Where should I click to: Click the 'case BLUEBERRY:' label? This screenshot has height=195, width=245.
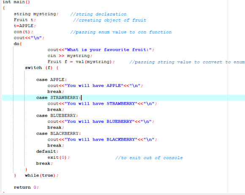[57, 116]
